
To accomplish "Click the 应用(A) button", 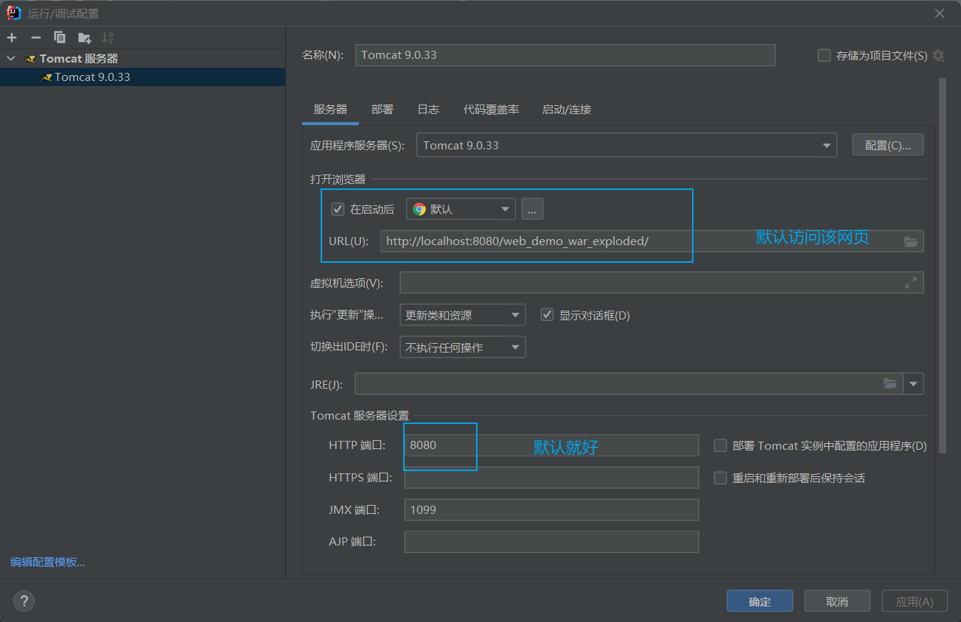I will point(915,601).
